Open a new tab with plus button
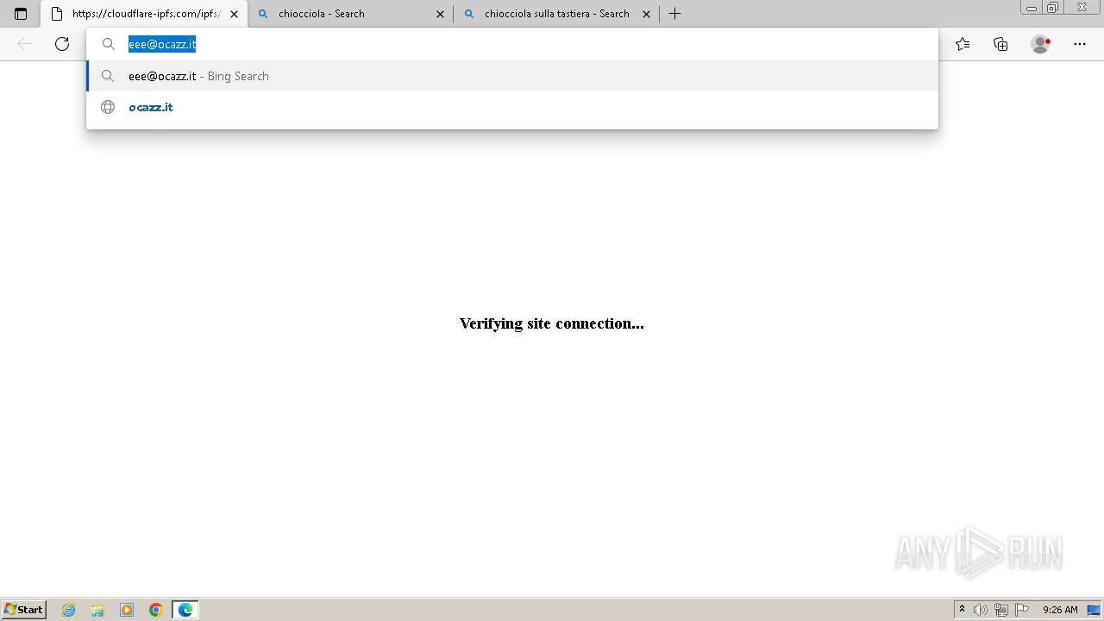The image size is (1104, 621). [x=675, y=14]
